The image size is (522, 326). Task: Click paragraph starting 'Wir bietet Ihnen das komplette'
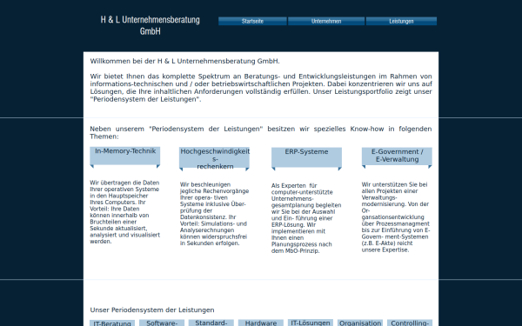(x=261, y=88)
